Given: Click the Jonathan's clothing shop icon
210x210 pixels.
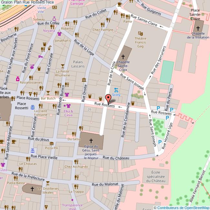Looking at the screenshot, I should (x=59, y=34).
